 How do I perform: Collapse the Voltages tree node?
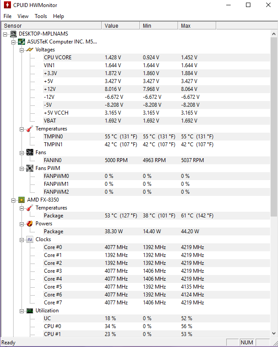[21, 50]
